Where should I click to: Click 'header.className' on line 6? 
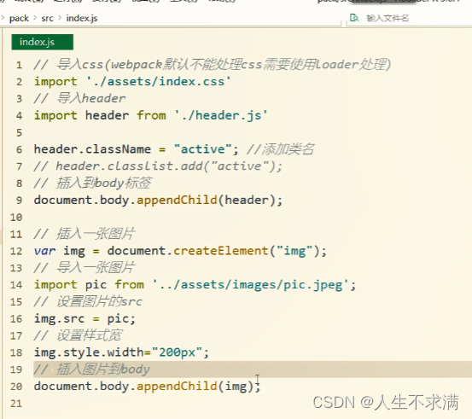click(92, 149)
